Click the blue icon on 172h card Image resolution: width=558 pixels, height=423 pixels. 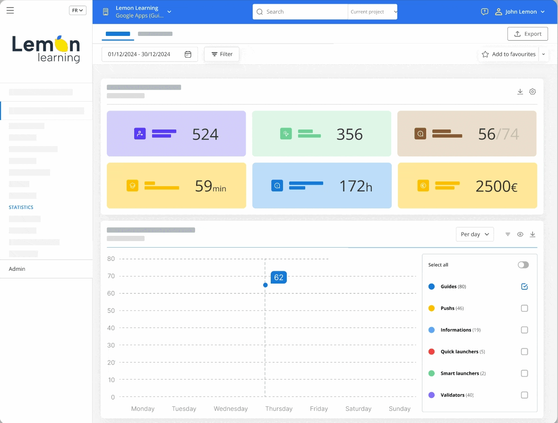(277, 186)
